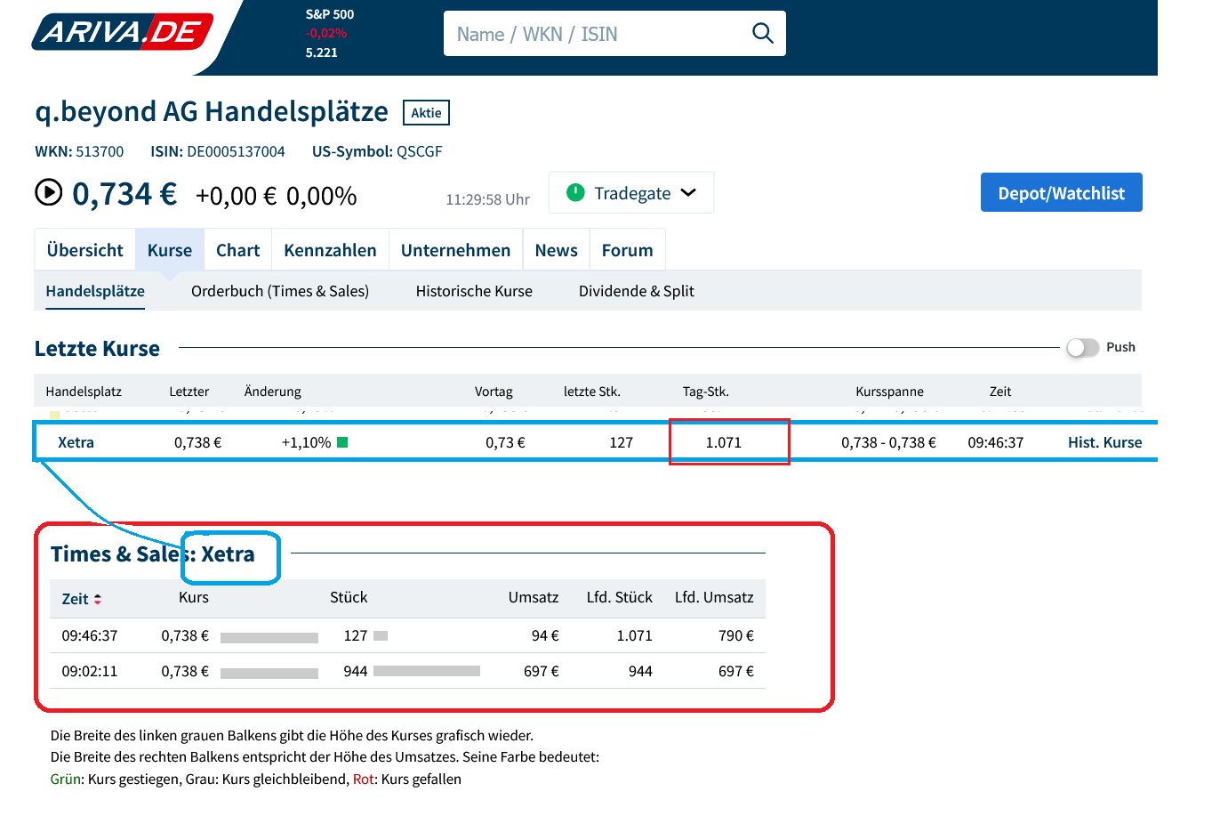The width and height of the screenshot is (1220, 824).
Task: Switch to the Übersicht tab
Action: (x=85, y=250)
